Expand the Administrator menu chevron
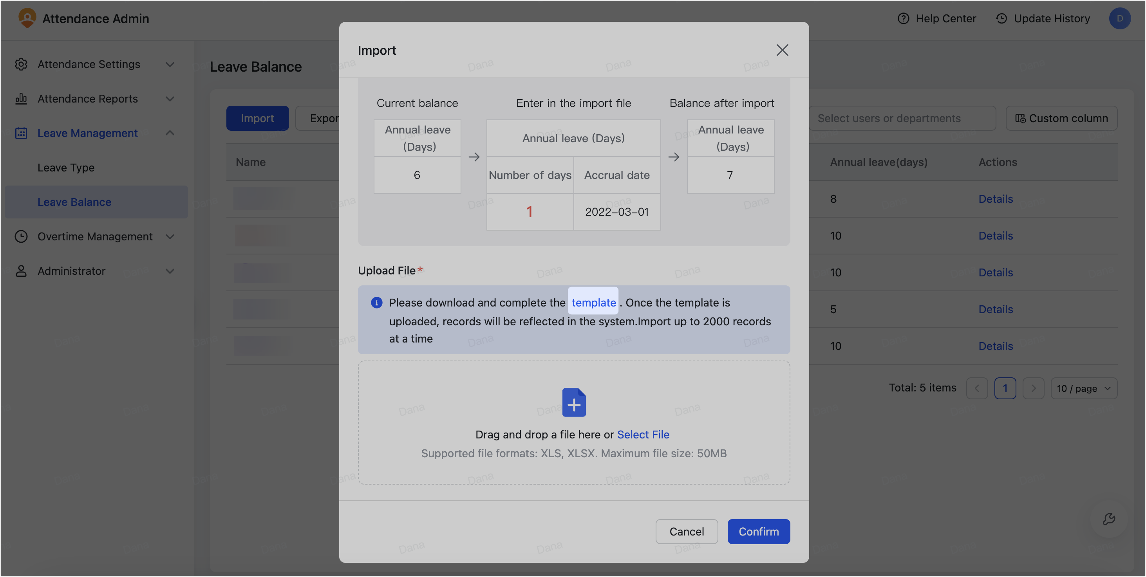Screen dimensions: 1146x577 tap(170, 271)
